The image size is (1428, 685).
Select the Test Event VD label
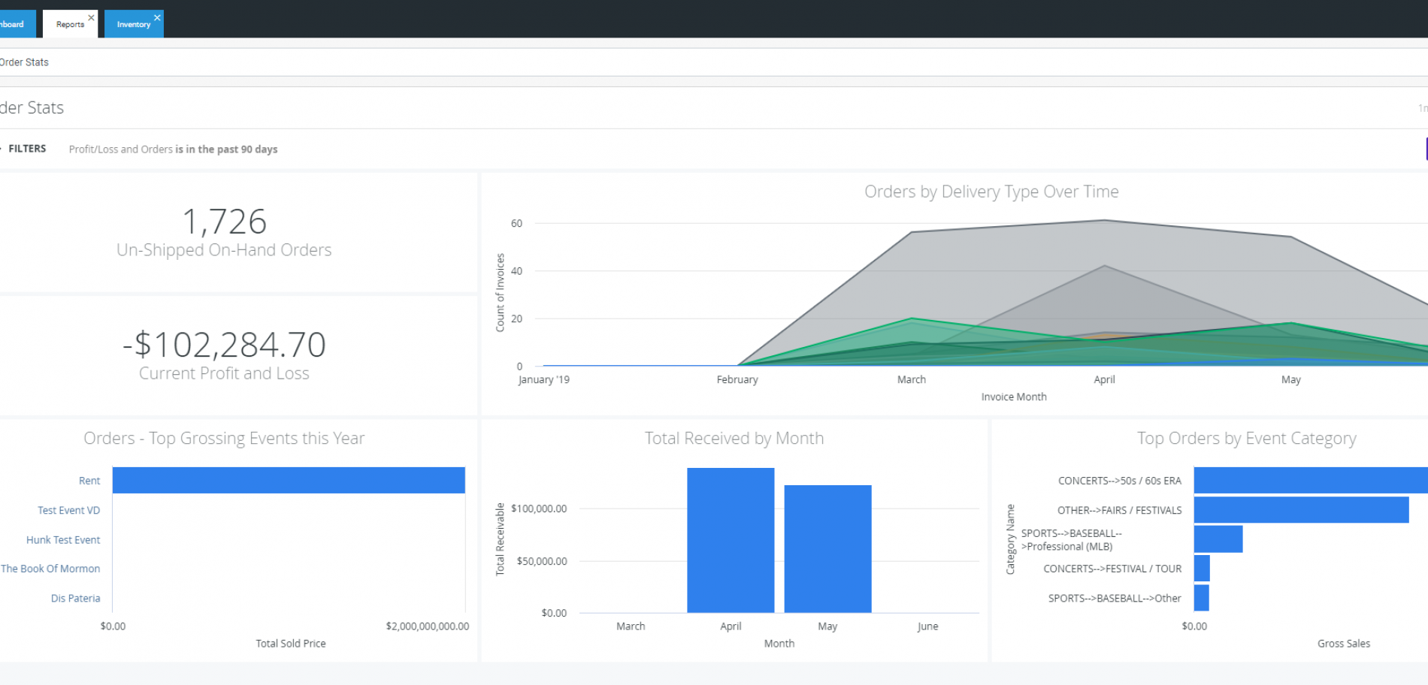68,510
